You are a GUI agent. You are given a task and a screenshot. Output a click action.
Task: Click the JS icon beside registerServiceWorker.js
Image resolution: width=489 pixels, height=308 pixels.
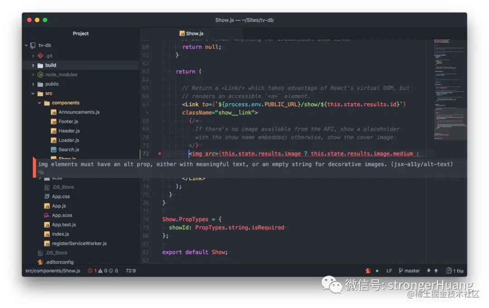[x=47, y=243]
